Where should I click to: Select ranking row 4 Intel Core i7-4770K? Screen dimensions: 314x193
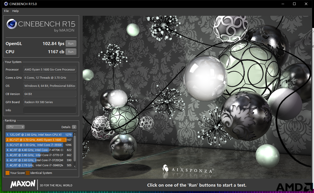coord(39,150)
